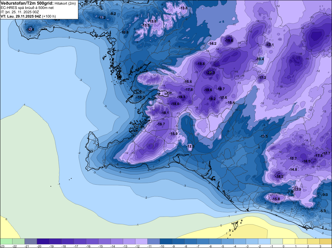Click the -13.8 temperature label
Viewport: 332px width, 248px height.
[x=152, y=21]
